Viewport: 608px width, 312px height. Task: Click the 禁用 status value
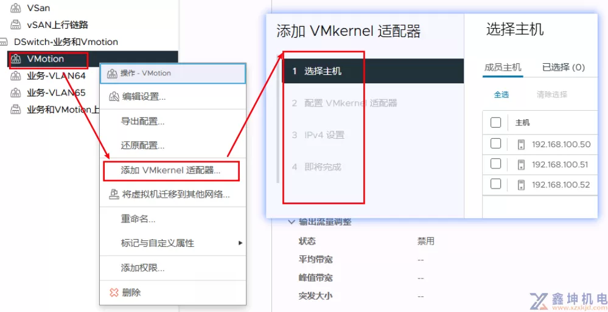[426, 241]
